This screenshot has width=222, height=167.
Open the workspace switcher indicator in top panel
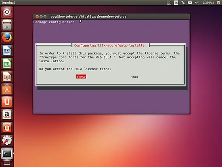pyautogui.click(x=169, y=3)
